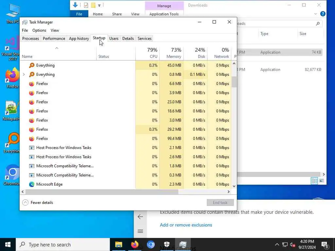
Task: Click the search icon in Explorer search box
Action: point(318,24)
